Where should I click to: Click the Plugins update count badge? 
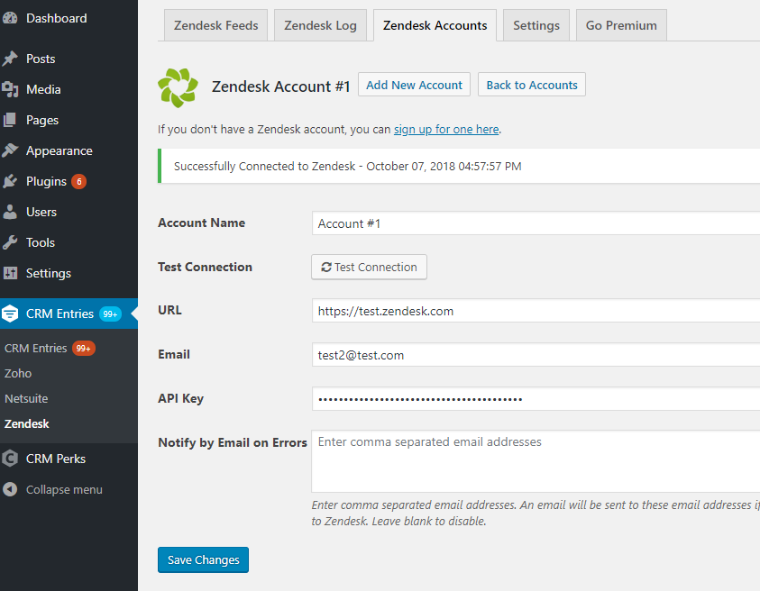(79, 182)
